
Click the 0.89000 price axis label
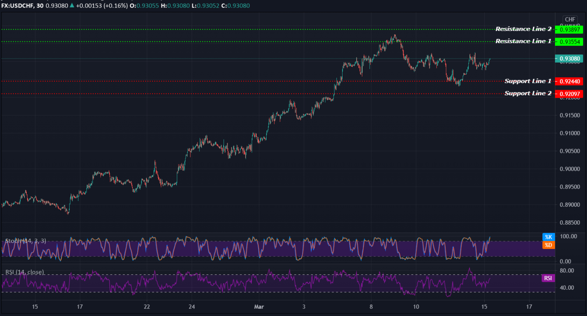[570, 205]
